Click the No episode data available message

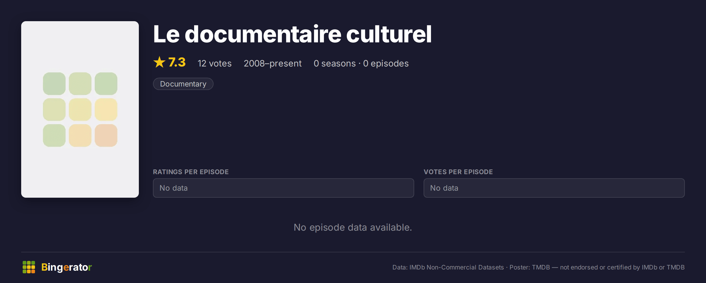point(353,227)
